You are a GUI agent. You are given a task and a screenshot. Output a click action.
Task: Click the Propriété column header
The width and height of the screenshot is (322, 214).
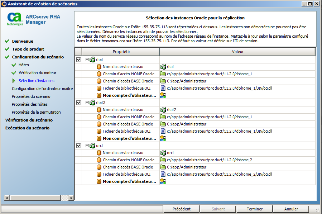121,52
